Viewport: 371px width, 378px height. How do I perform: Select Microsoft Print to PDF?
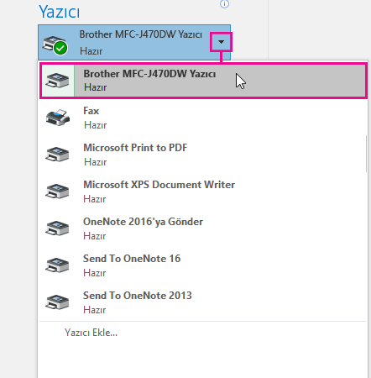(203, 155)
